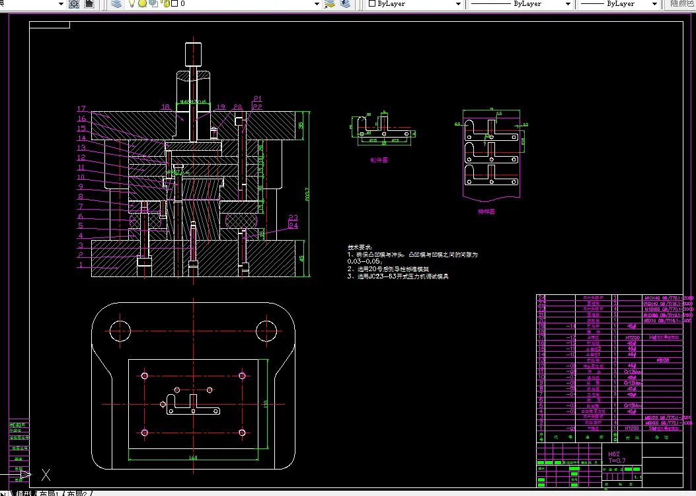Open the ByLayer linetype dropdown

(x=567, y=4)
